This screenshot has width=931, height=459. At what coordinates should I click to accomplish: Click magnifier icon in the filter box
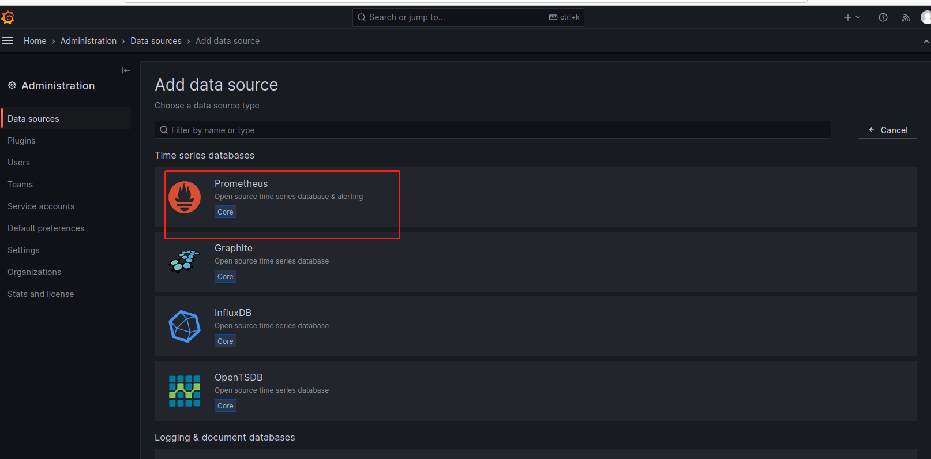point(164,130)
